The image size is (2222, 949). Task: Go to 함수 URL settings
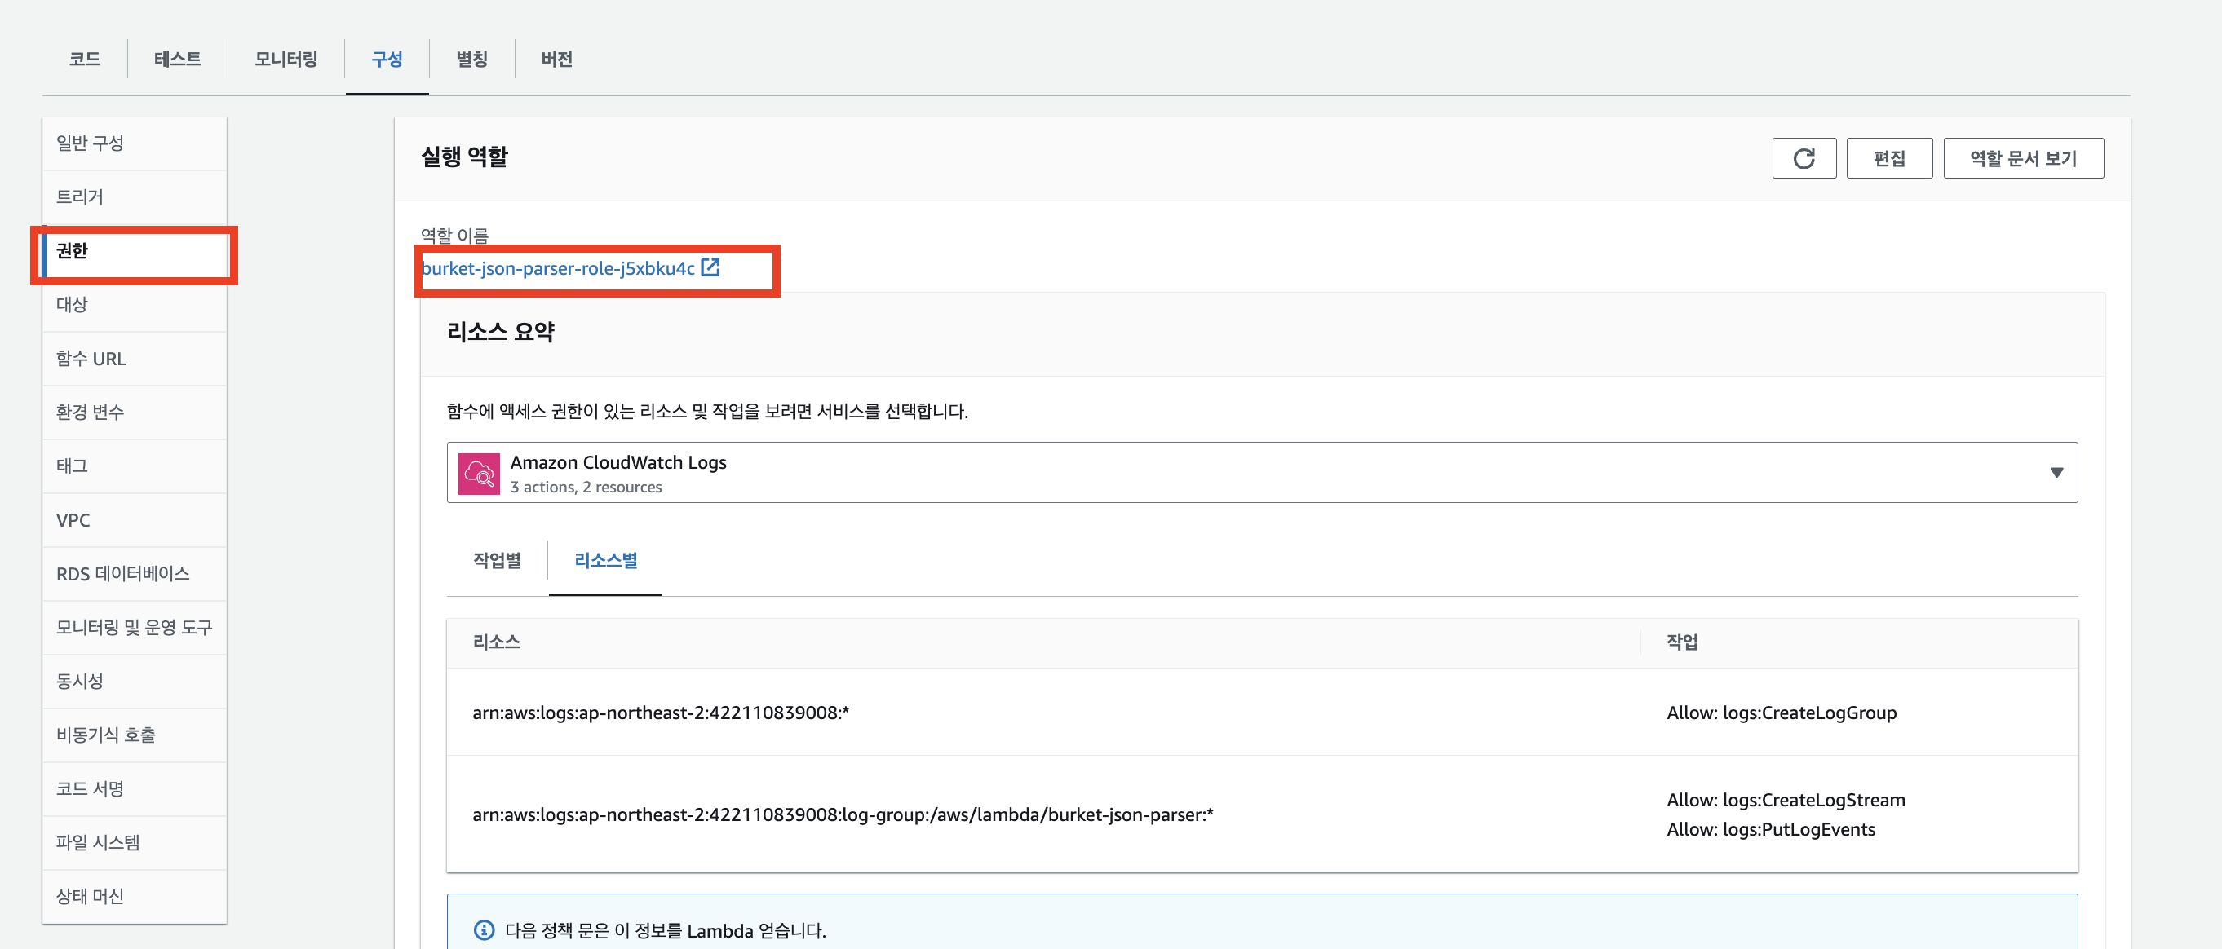(x=91, y=359)
